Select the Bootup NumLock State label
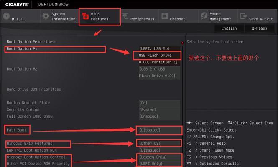Viewport: 278px width, 167px height. pyautogui.click(x=28, y=103)
